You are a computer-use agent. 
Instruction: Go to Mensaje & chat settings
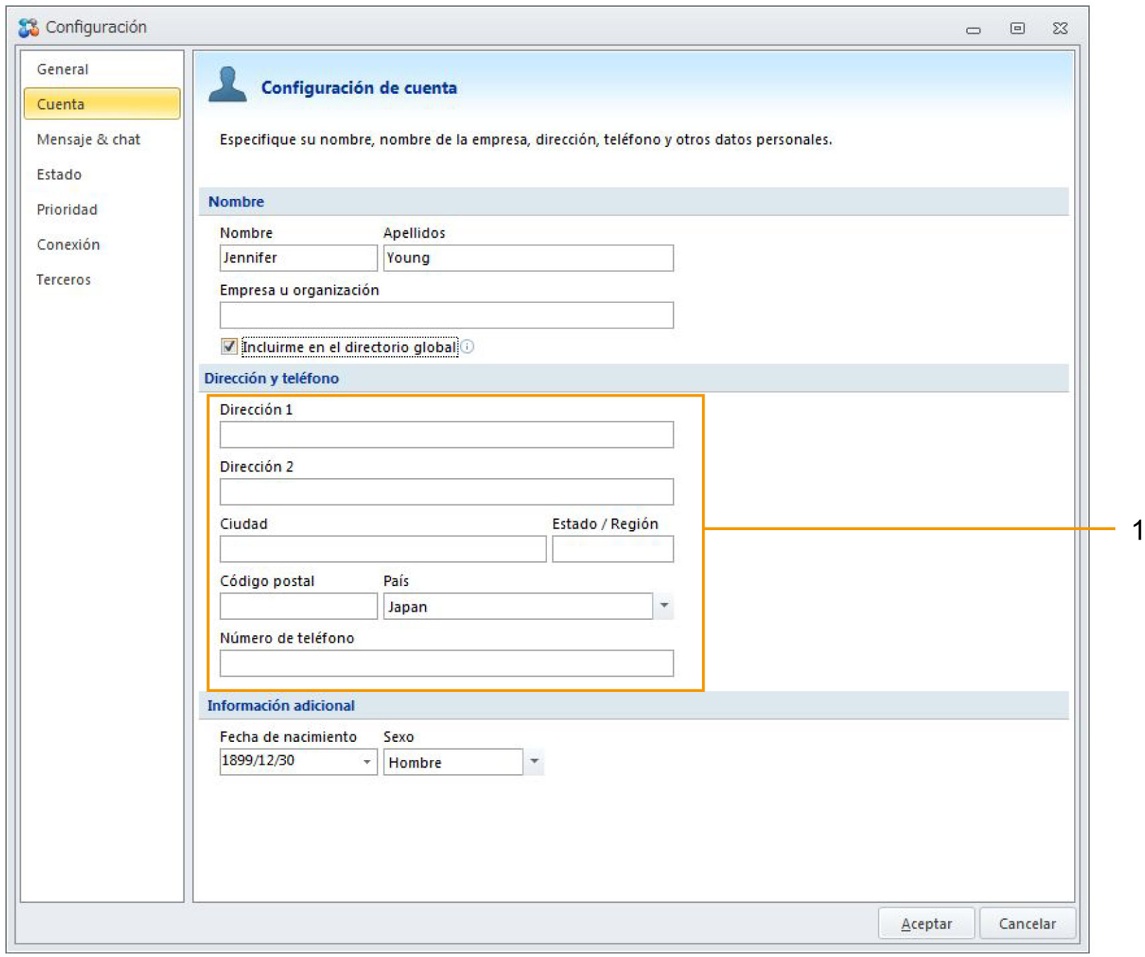[x=102, y=140]
